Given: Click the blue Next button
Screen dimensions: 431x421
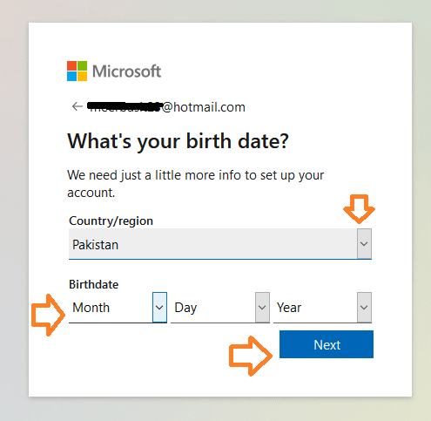Looking at the screenshot, I should (327, 344).
